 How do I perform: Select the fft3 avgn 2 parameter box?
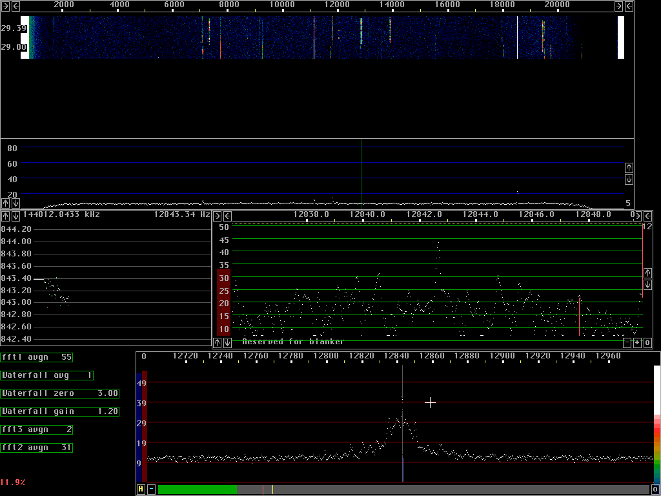click(x=37, y=429)
